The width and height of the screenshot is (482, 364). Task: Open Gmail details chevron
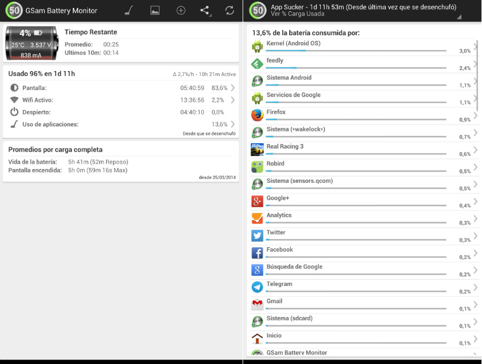[x=476, y=305]
